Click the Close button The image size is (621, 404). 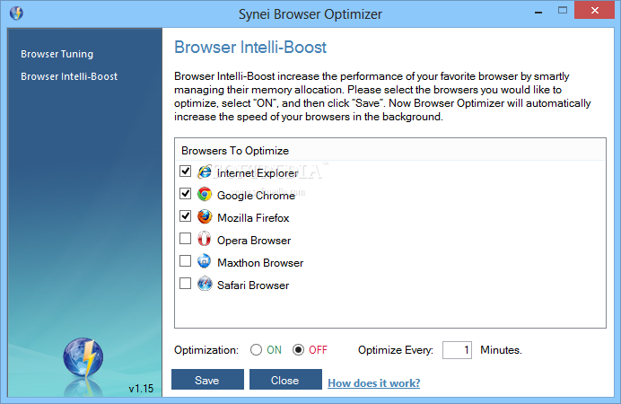coord(285,380)
